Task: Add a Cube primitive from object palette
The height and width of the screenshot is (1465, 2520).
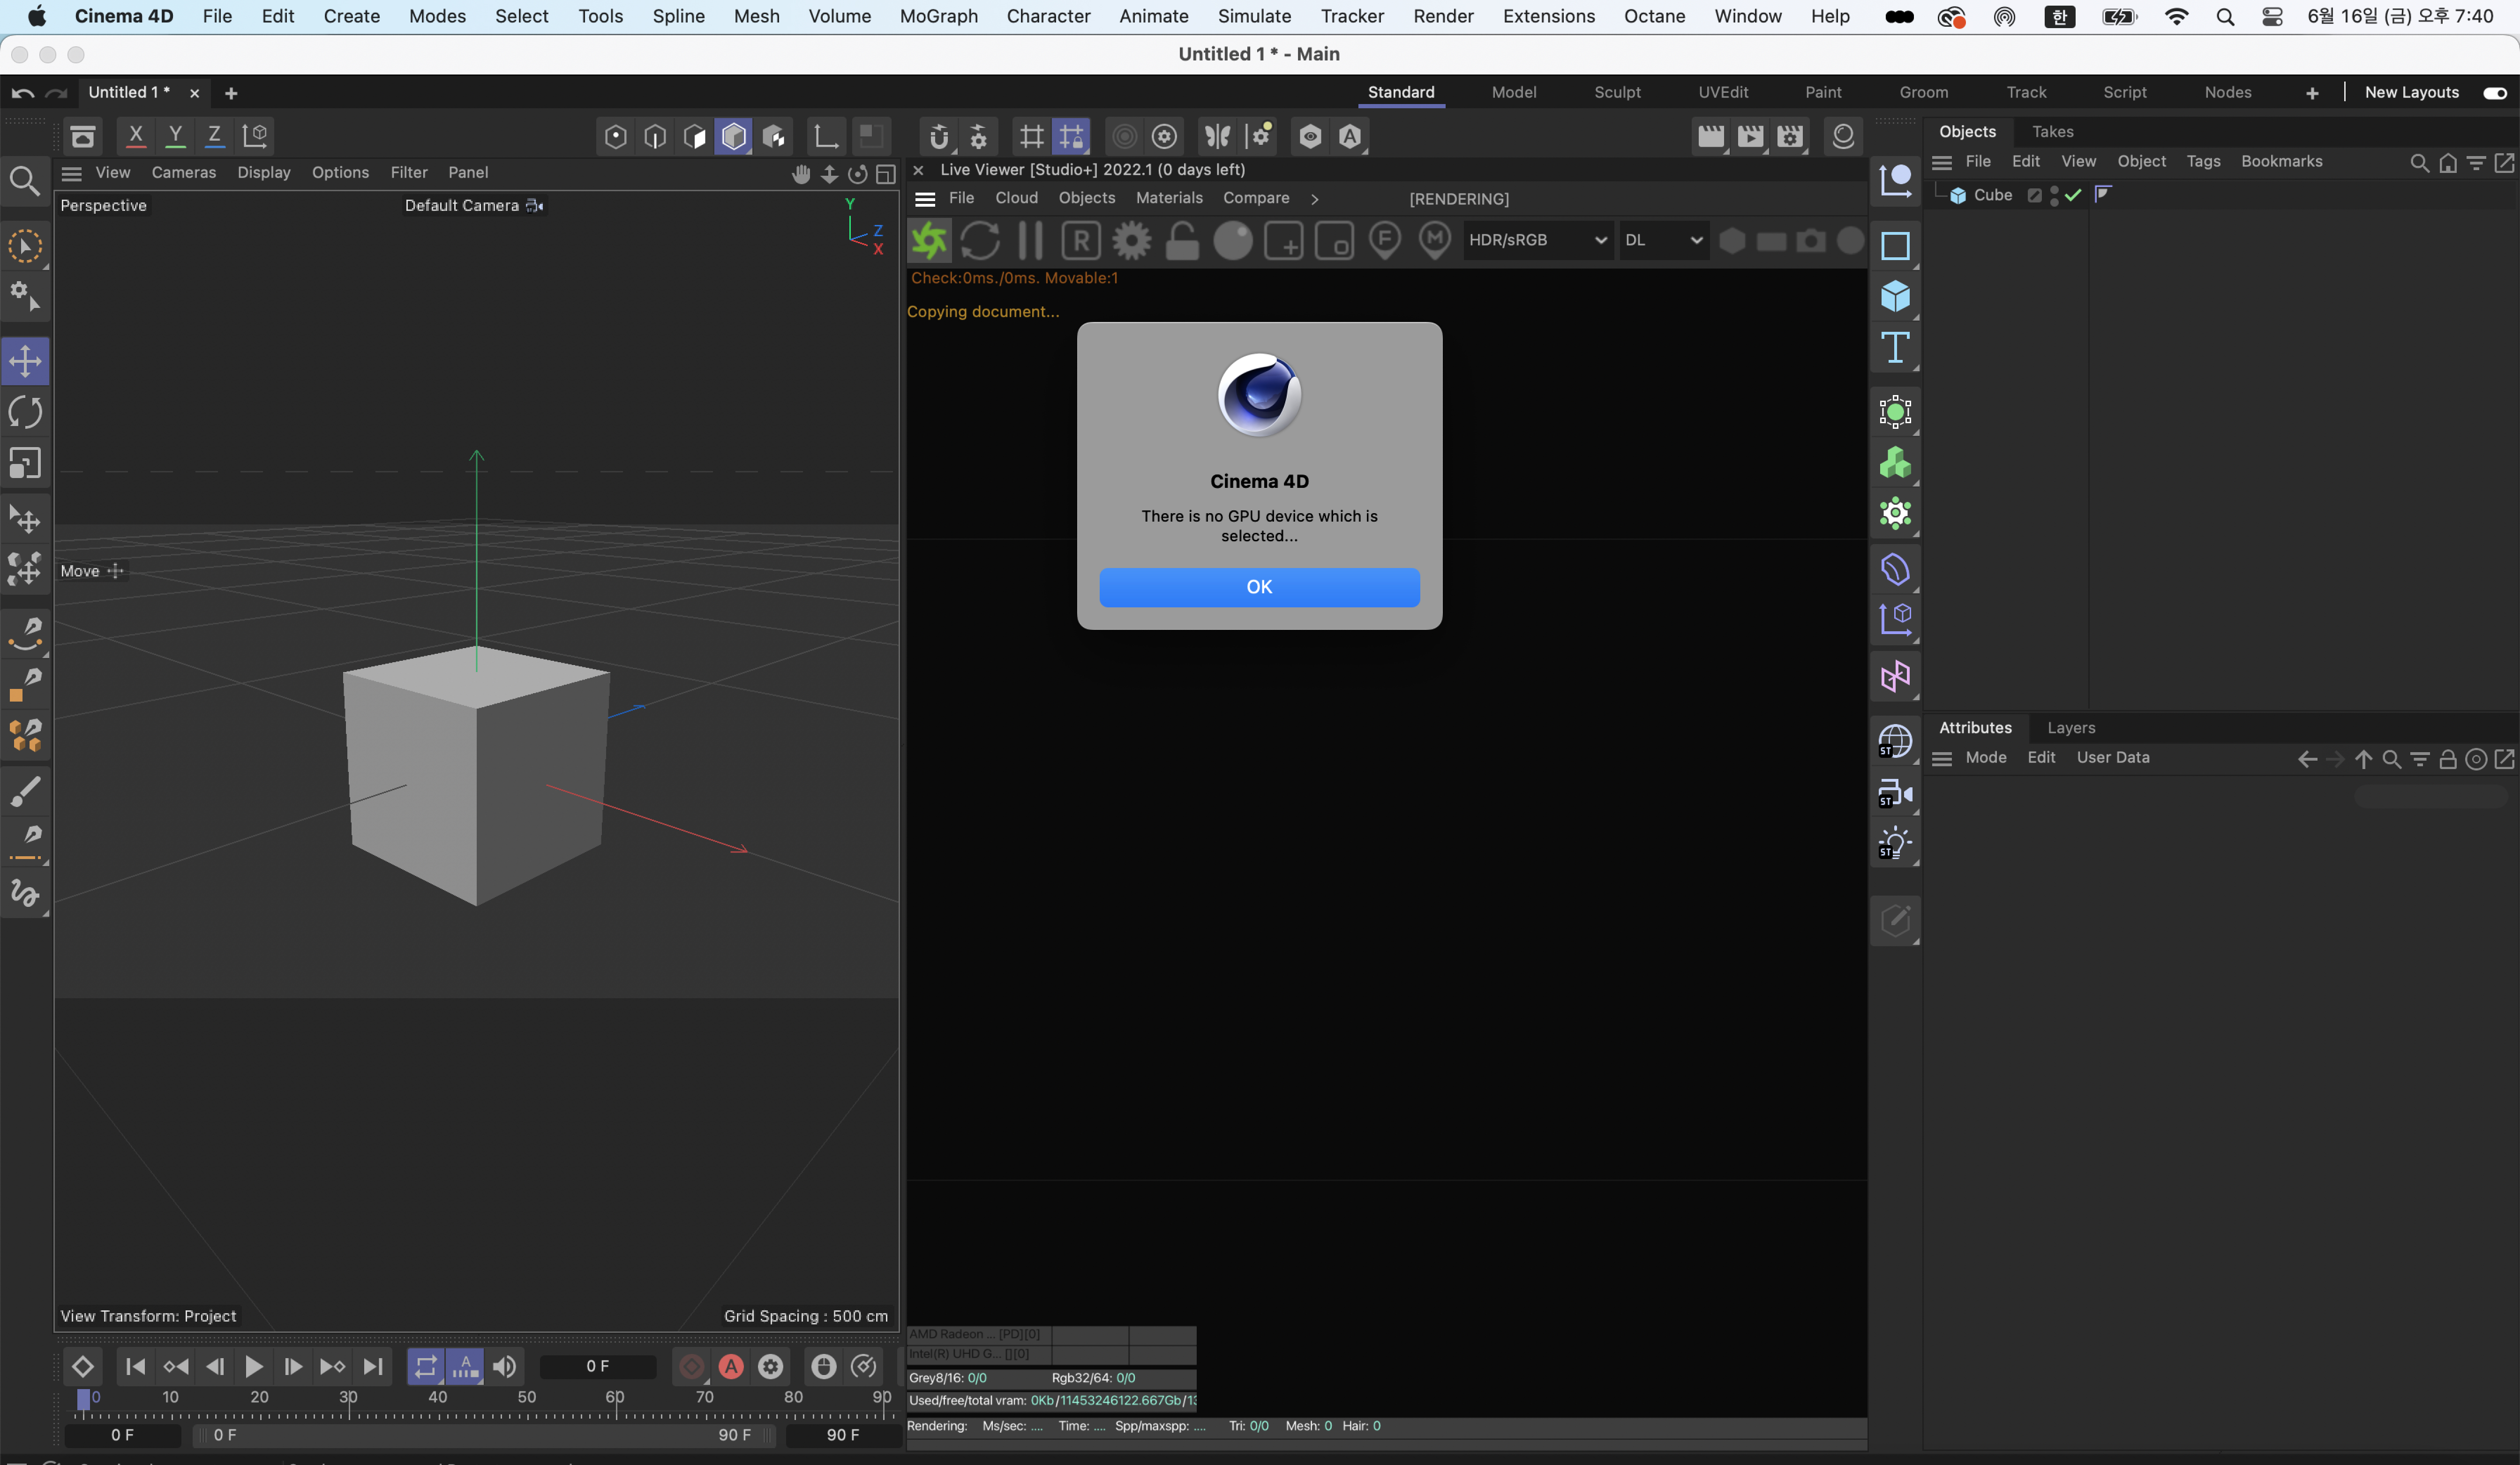Action: click(x=1895, y=297)
